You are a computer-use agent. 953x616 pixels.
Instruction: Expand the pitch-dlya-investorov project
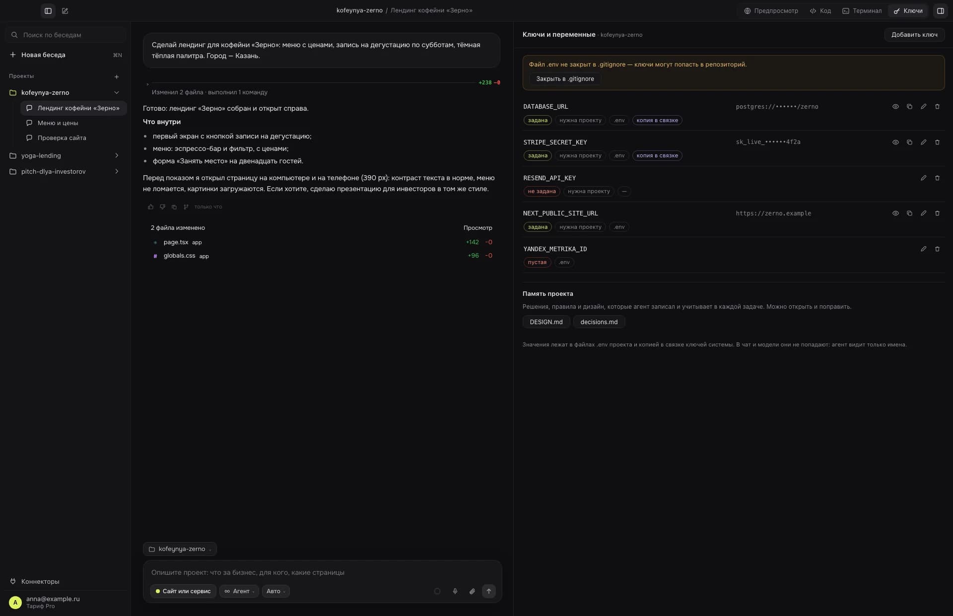[117, 172]
